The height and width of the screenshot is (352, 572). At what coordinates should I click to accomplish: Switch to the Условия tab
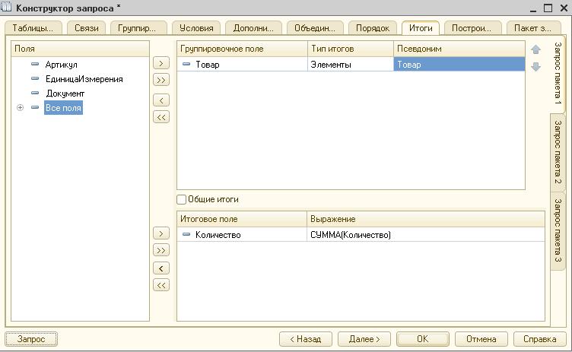pos(196,28)
